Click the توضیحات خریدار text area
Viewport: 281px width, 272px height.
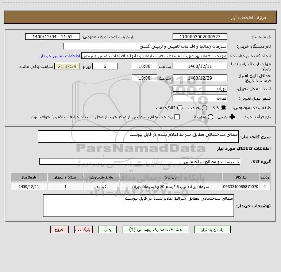point(138,206)
